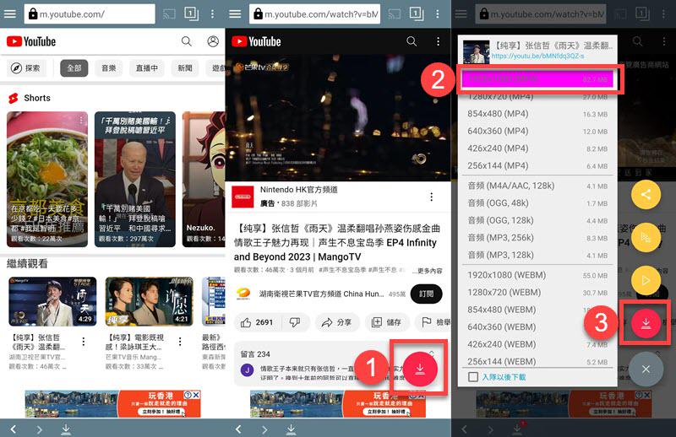Enable the 入隊以後下載 checkbox

click(x=473, y=376)
